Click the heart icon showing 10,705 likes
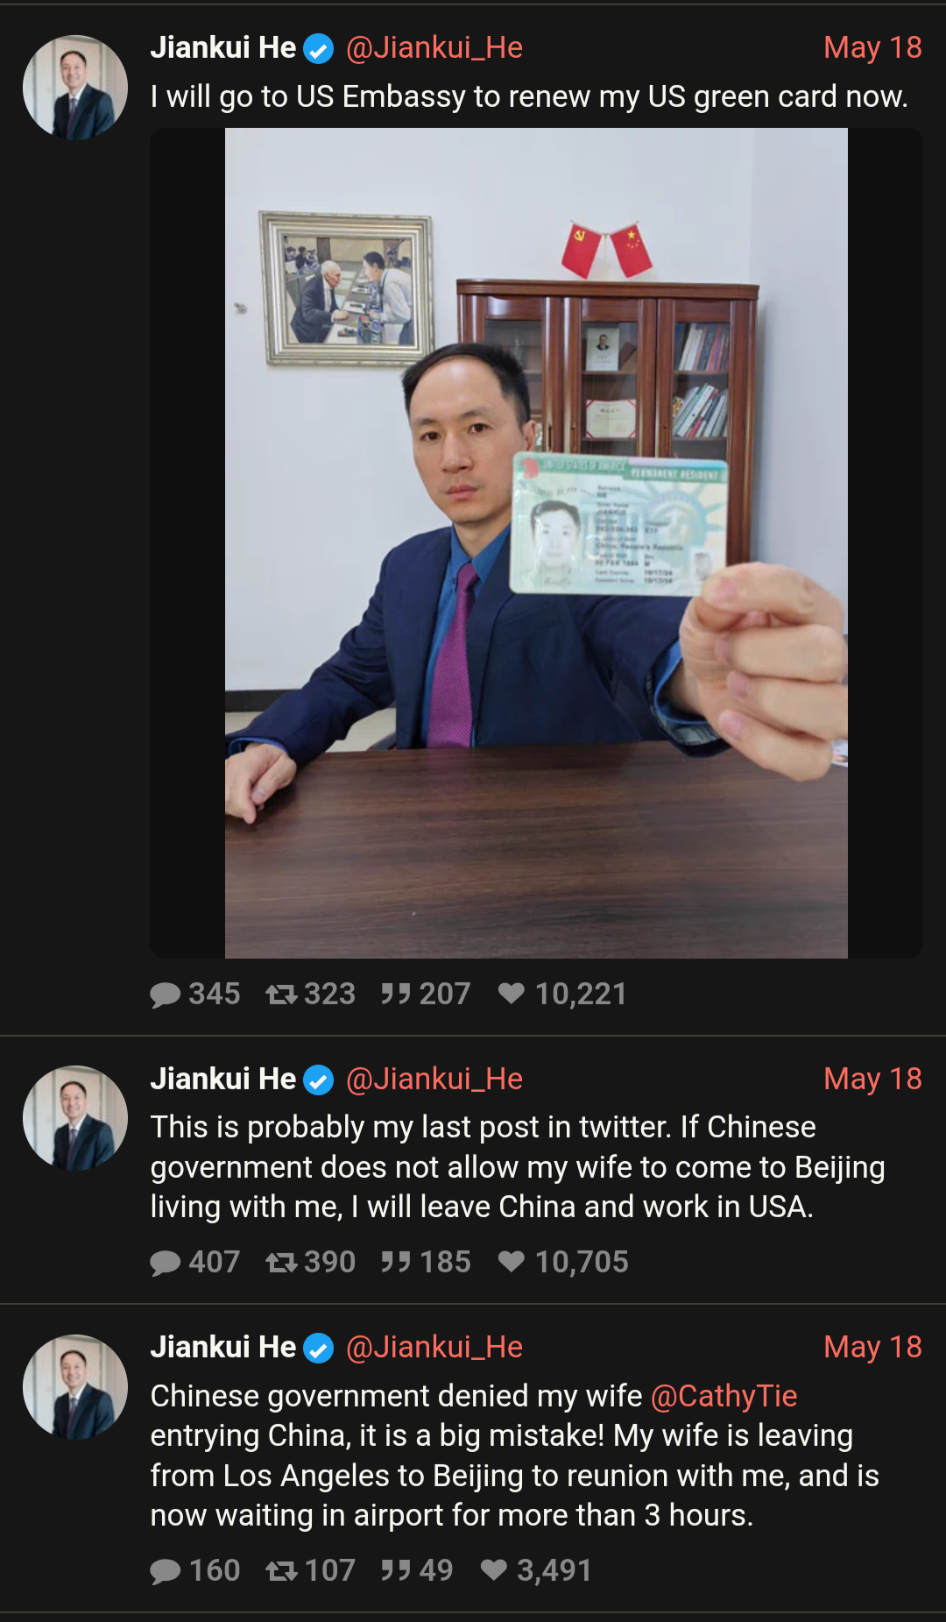946x1622 pixels. click(512, 1261)
